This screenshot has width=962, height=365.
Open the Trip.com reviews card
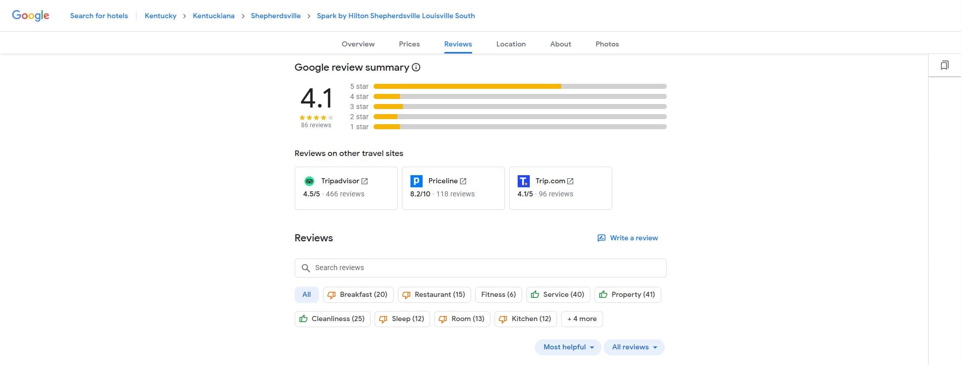[x=561, y=188]
